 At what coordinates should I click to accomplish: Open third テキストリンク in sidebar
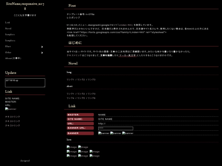(13, 125)
